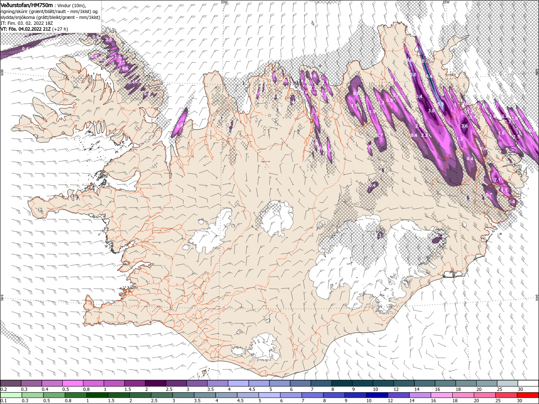Click the dark green swatch labeled 1, bottom legend
The image size is (539, 404).
tap(97, 395)
